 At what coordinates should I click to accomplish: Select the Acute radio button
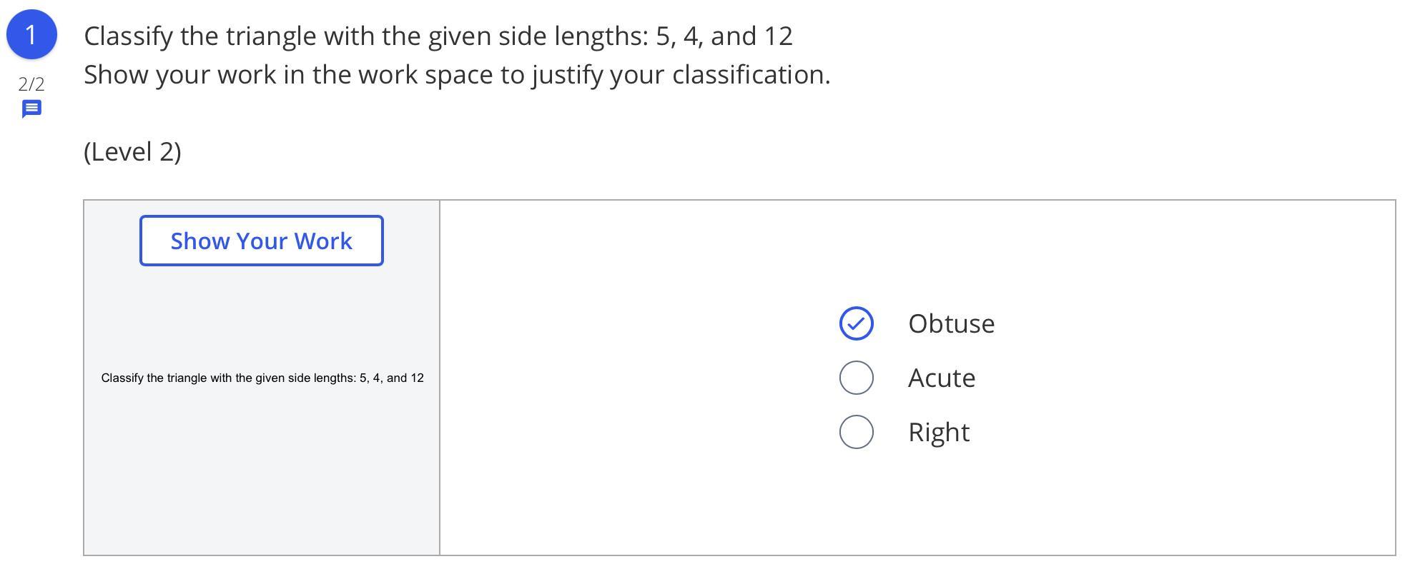click(856, 378)
